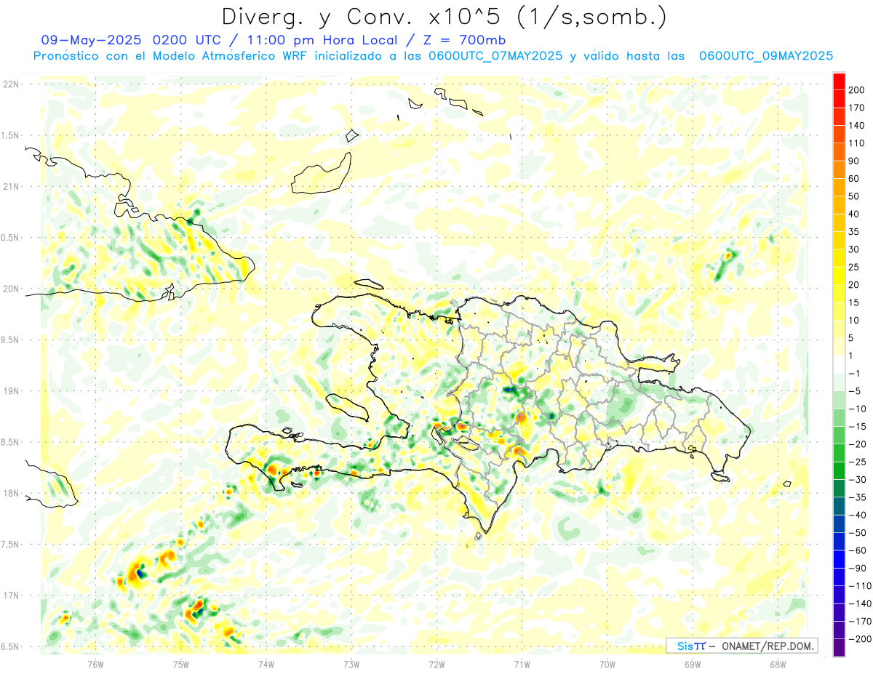
Task: Click the color band between 170 and 200
Action: click(x=839, y=99)
